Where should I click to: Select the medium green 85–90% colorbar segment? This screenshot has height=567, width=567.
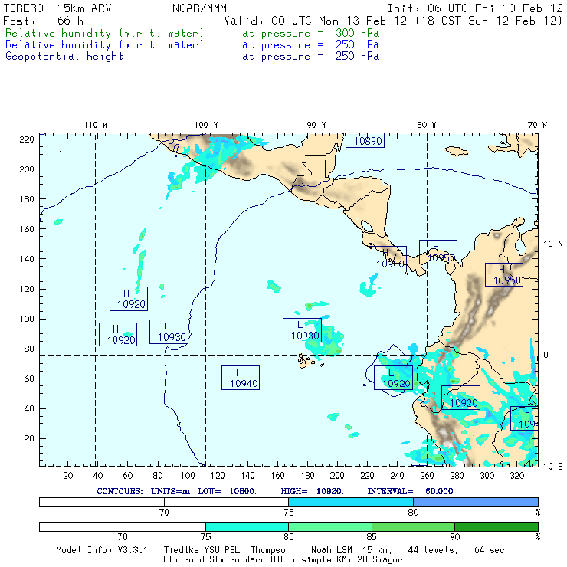point(413,526)
